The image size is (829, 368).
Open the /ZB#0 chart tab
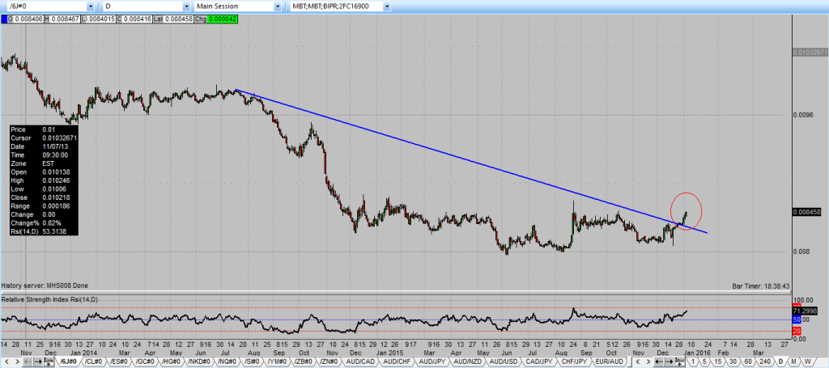(x=304, y=362)
